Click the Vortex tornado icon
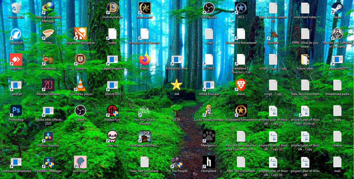The image size is (354, 179). pos(48,34)
